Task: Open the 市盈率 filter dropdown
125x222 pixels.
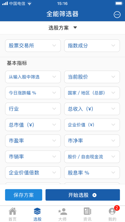Action: point(33,141)
